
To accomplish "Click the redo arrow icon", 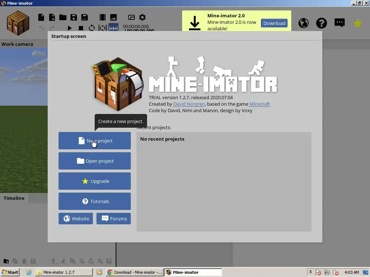I will point(52,28).
